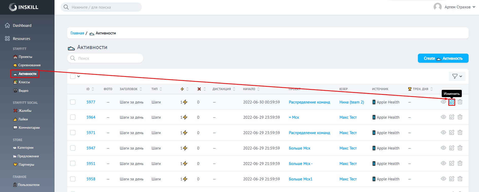The width and height of the screenshot is (479, 192).
Task: Open the filter funnel dropdown
Action: click(457, 76)
